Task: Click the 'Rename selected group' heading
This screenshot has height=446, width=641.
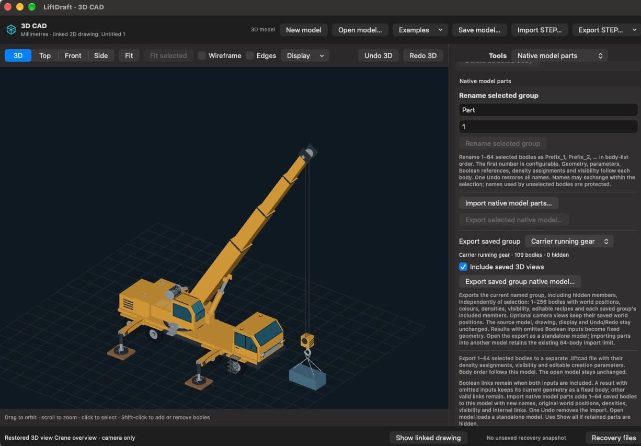Action: (x=499, y=96)
